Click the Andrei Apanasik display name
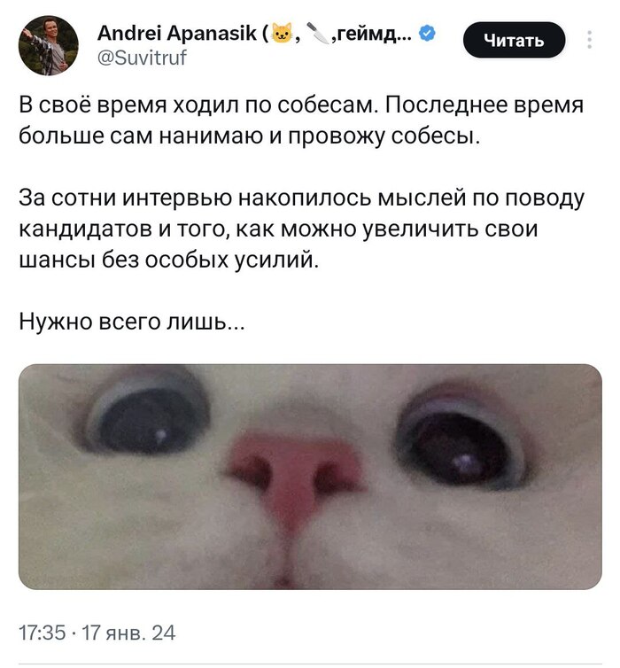The image size is (620, 668). [x=177, y=34]
